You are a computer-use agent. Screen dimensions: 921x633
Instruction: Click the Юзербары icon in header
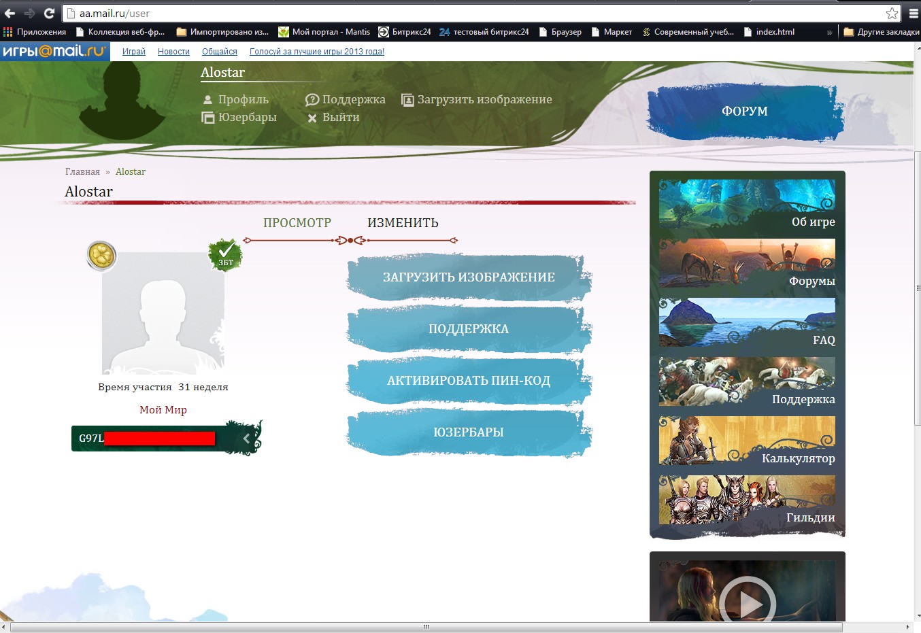click(x=207, y=118)
